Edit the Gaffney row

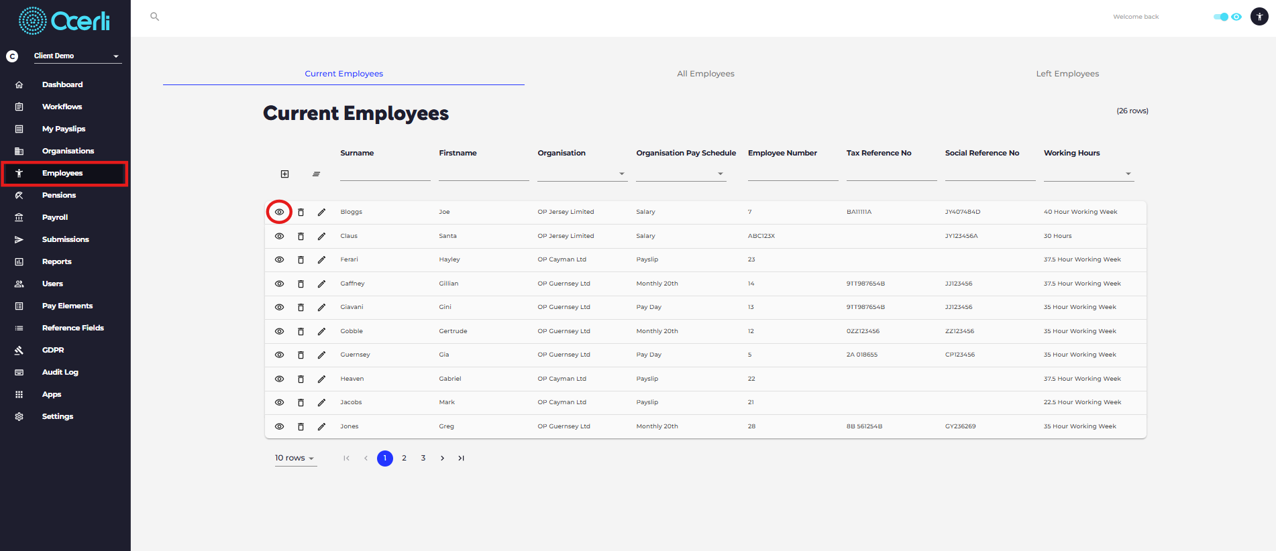321,284
